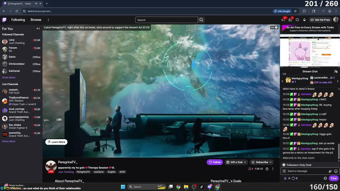Image resolution: width=340 pixels, height=191 pixels.
Task: Open the Bits balance icon below chat
Action: pos(285,178)
